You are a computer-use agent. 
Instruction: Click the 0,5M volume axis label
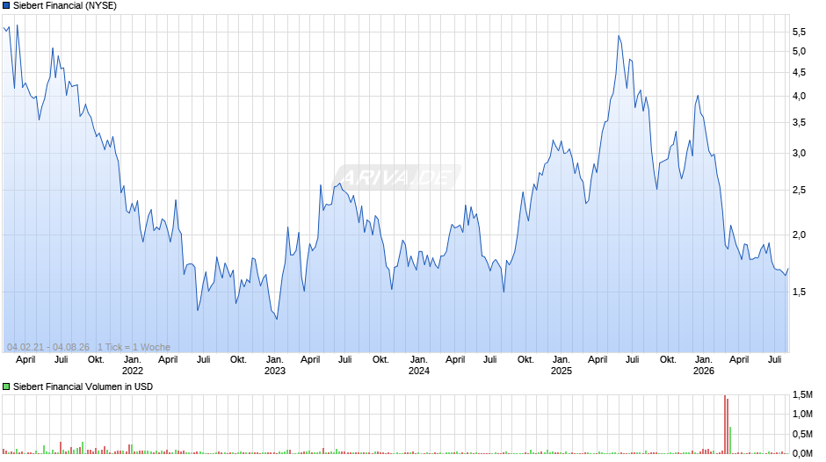(802, 434)
